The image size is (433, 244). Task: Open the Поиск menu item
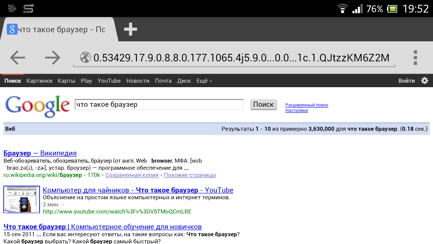(x=13, y=81)
